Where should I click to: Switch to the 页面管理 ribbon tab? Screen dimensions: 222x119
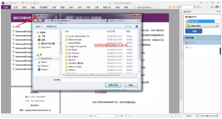click(43, 7)
